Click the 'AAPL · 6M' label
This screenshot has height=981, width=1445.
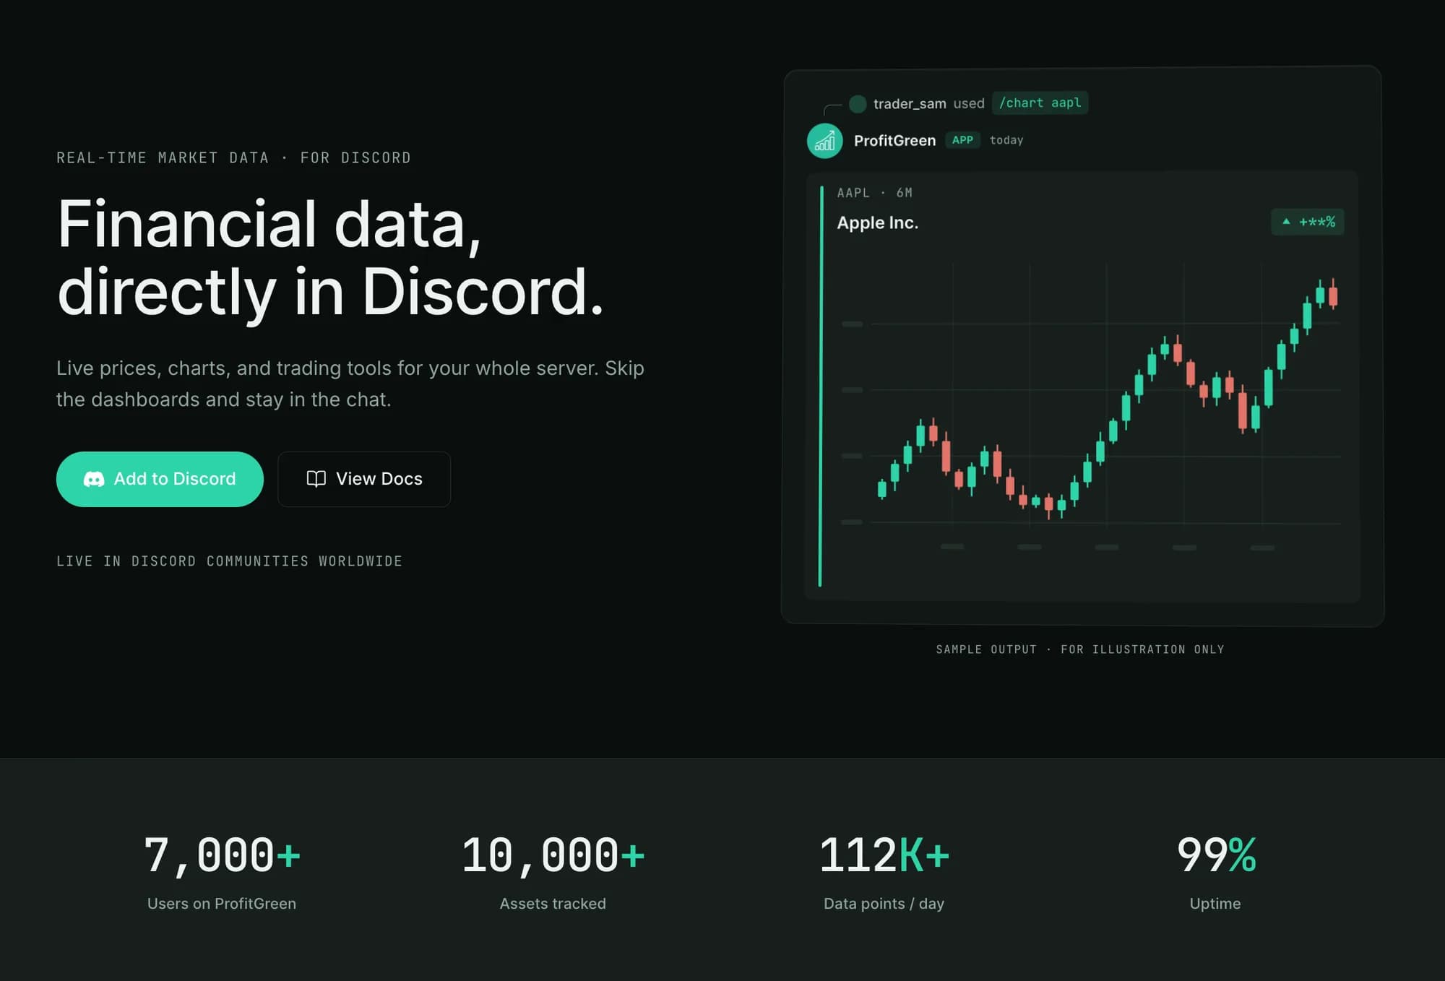874,193
